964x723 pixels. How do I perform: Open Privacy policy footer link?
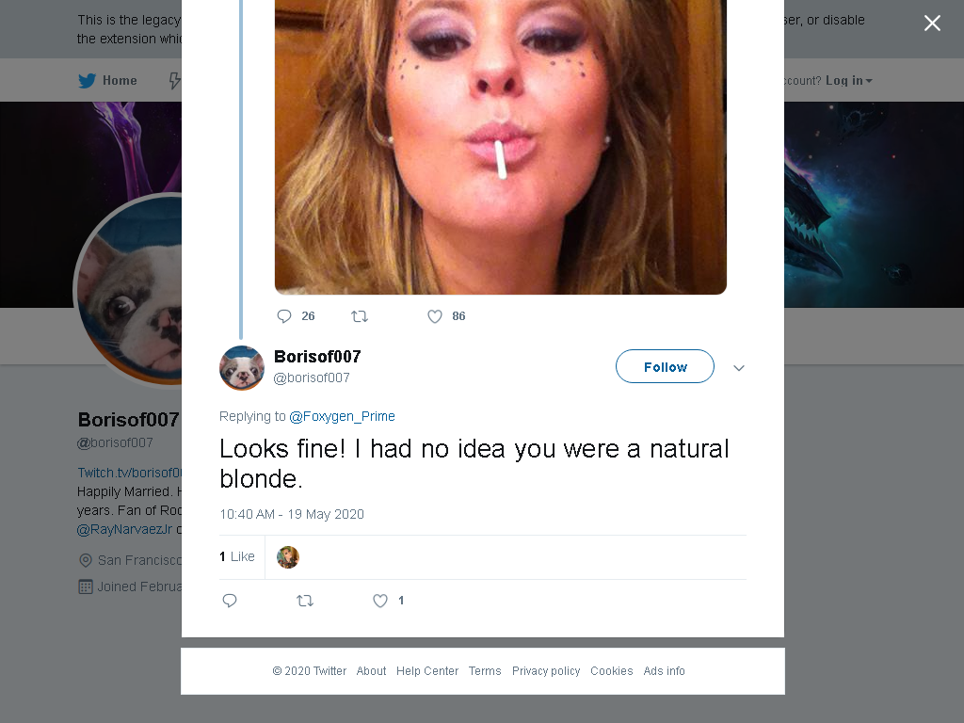pyautogui.click(x=546, y=670)
